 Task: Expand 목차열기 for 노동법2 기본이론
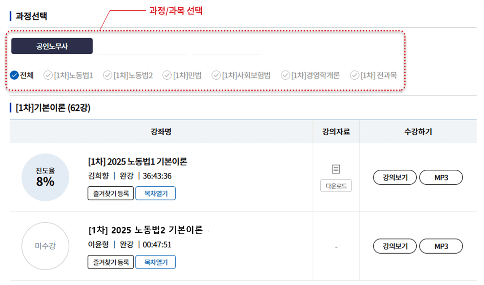pos(155,262)
